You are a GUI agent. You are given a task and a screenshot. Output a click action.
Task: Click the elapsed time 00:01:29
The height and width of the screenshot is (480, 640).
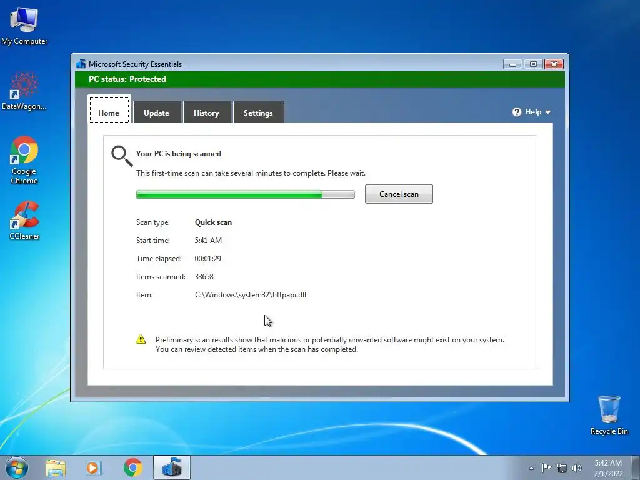tap(207, 258)
